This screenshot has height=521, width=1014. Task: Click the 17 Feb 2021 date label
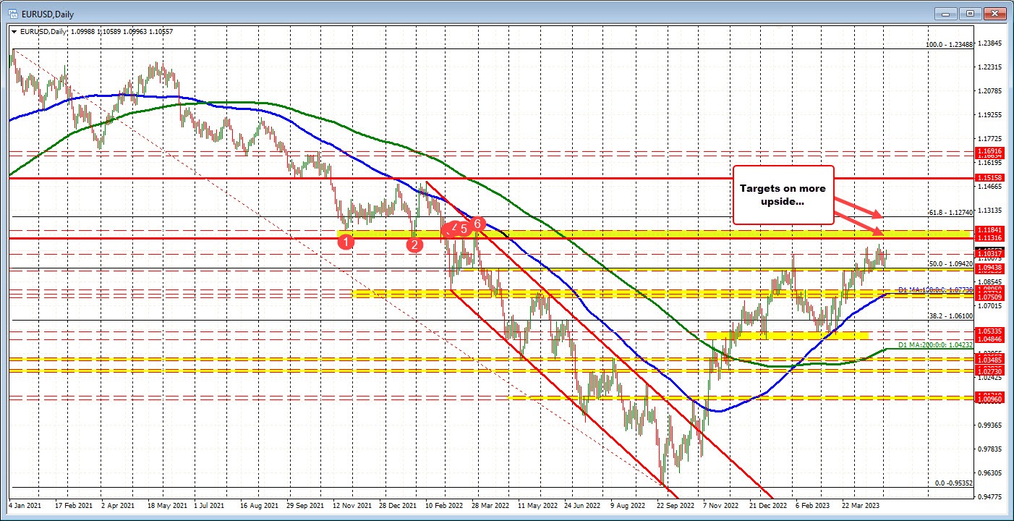74,505
